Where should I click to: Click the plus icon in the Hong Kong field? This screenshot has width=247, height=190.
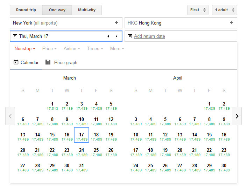[231, 23]
